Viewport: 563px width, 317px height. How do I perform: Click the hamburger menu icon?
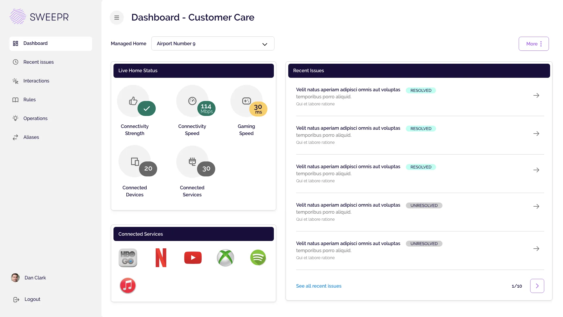[x=117, y=18]
